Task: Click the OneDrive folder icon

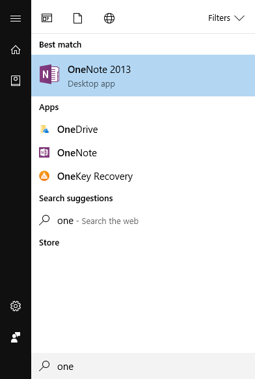Action: 44,130
